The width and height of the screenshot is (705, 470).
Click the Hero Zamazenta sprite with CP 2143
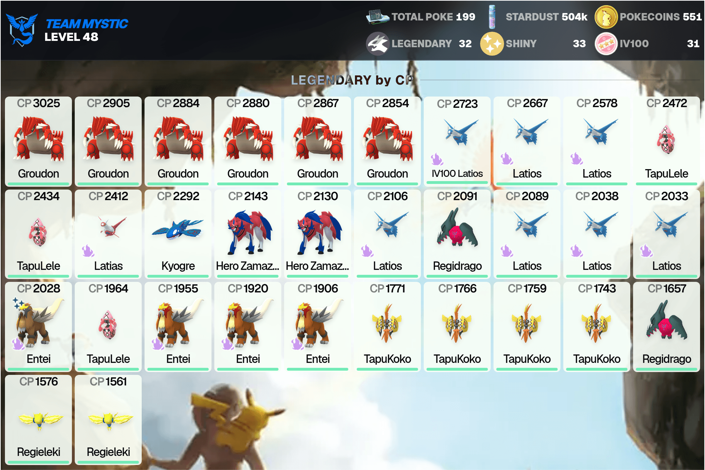point(250,232)
